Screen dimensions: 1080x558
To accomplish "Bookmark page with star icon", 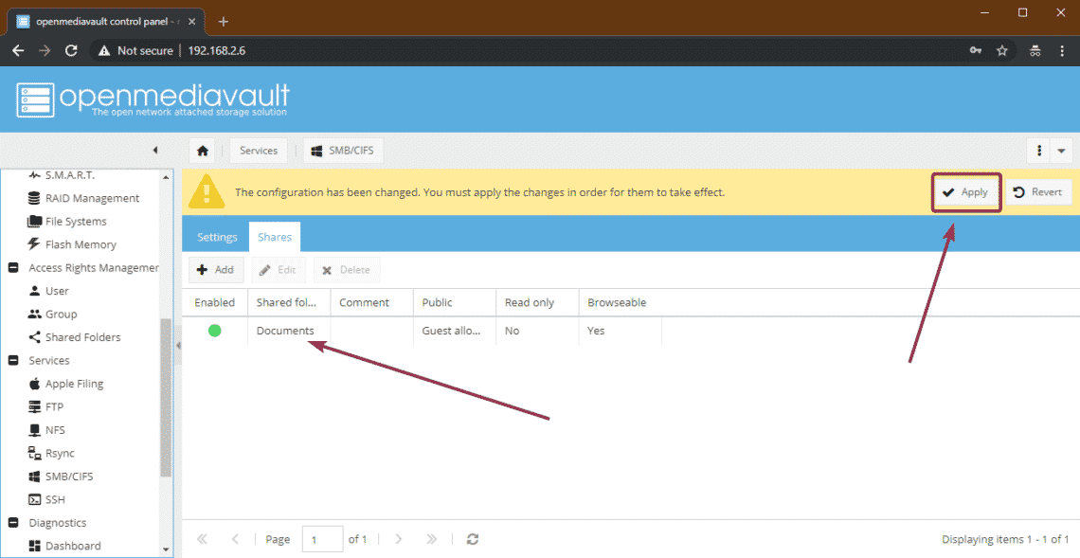I will 1002,50.
